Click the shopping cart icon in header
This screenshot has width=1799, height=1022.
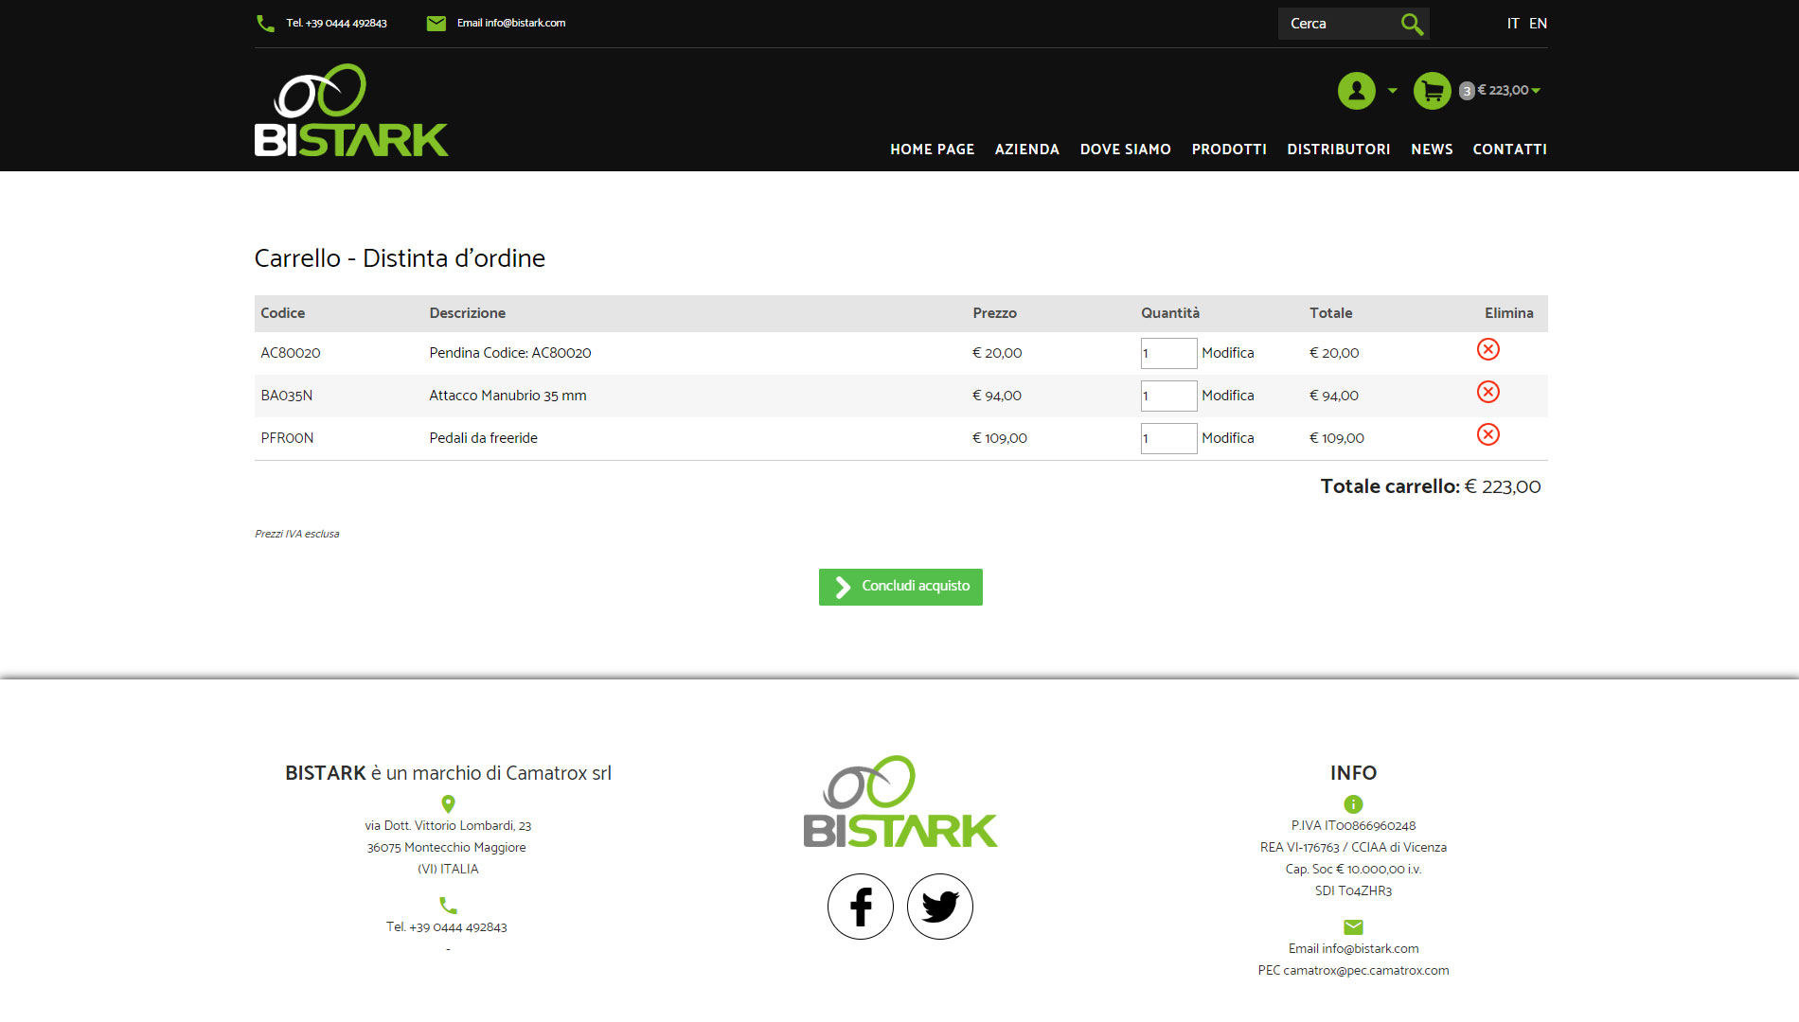coord(1432,91)
